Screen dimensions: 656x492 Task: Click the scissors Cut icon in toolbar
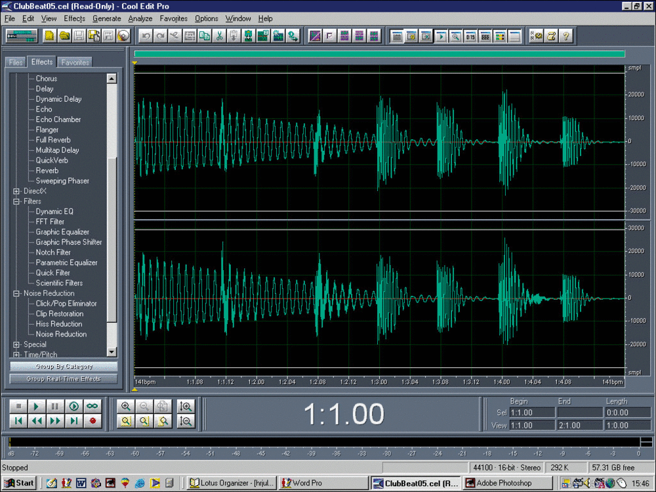click(x=220, y=36)
